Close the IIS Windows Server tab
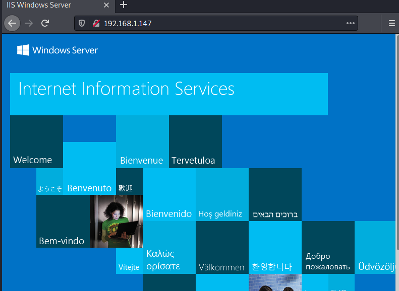The width and height of the screenshot is (399, 291). (106, 5)
